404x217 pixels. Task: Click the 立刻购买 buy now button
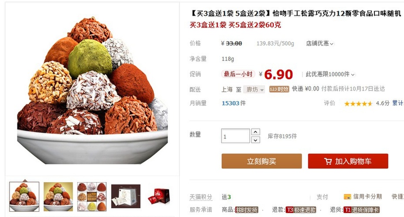point(262,161)
